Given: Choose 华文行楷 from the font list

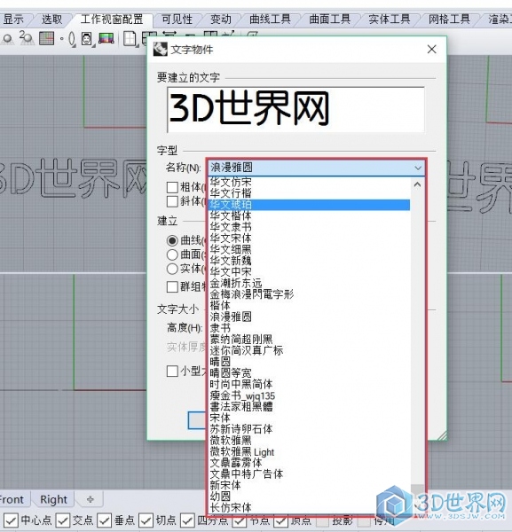Looking at the screenshot, I should click(x=310, y=193).
